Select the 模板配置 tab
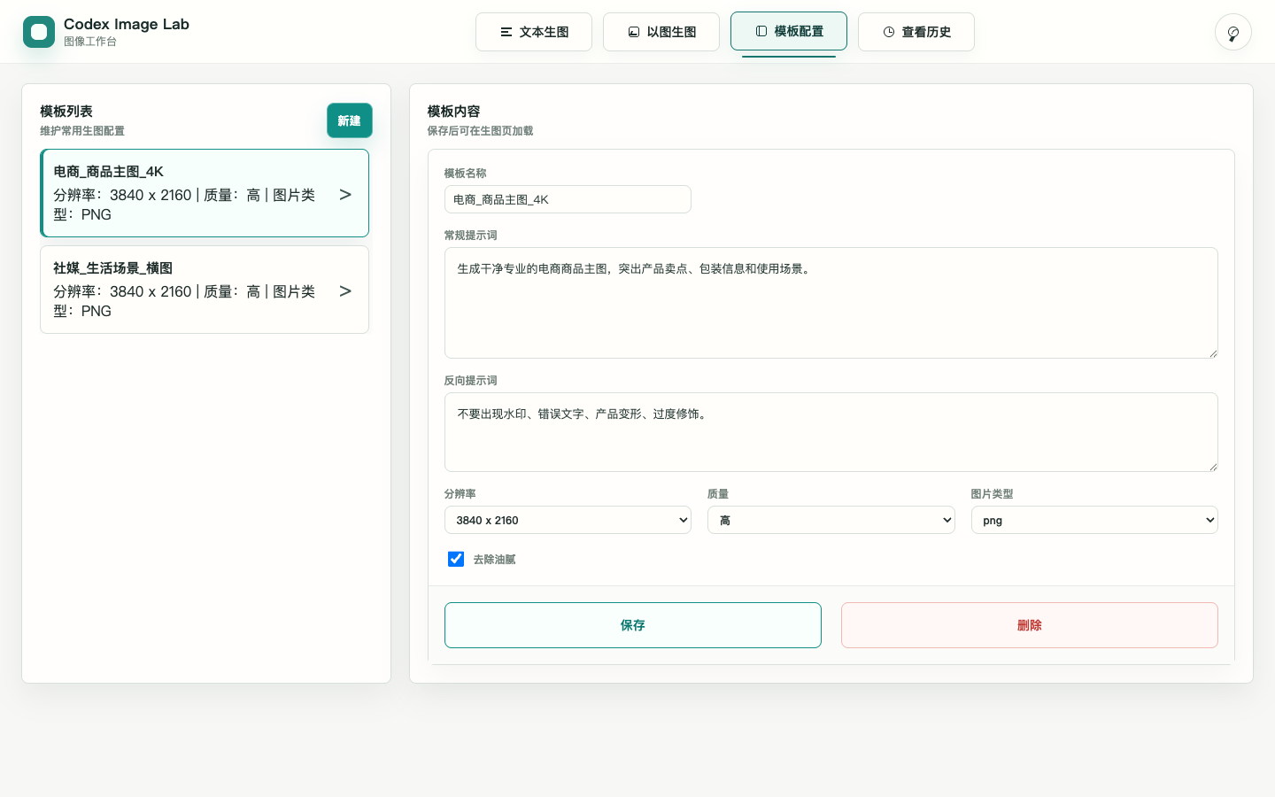This screenshot has height=797, width=1275. click(789, 31)
